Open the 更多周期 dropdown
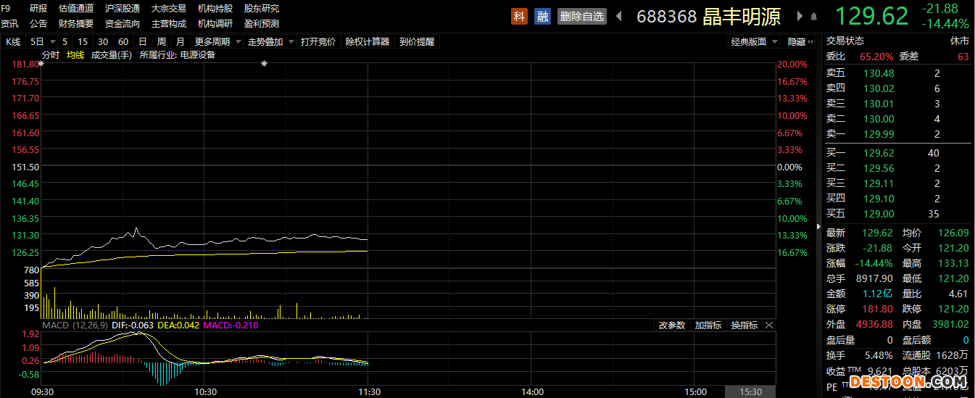Screen dimensions: 975x398 point(216,42)
